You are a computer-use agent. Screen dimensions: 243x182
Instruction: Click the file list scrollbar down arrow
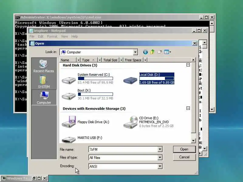[193, 141]
